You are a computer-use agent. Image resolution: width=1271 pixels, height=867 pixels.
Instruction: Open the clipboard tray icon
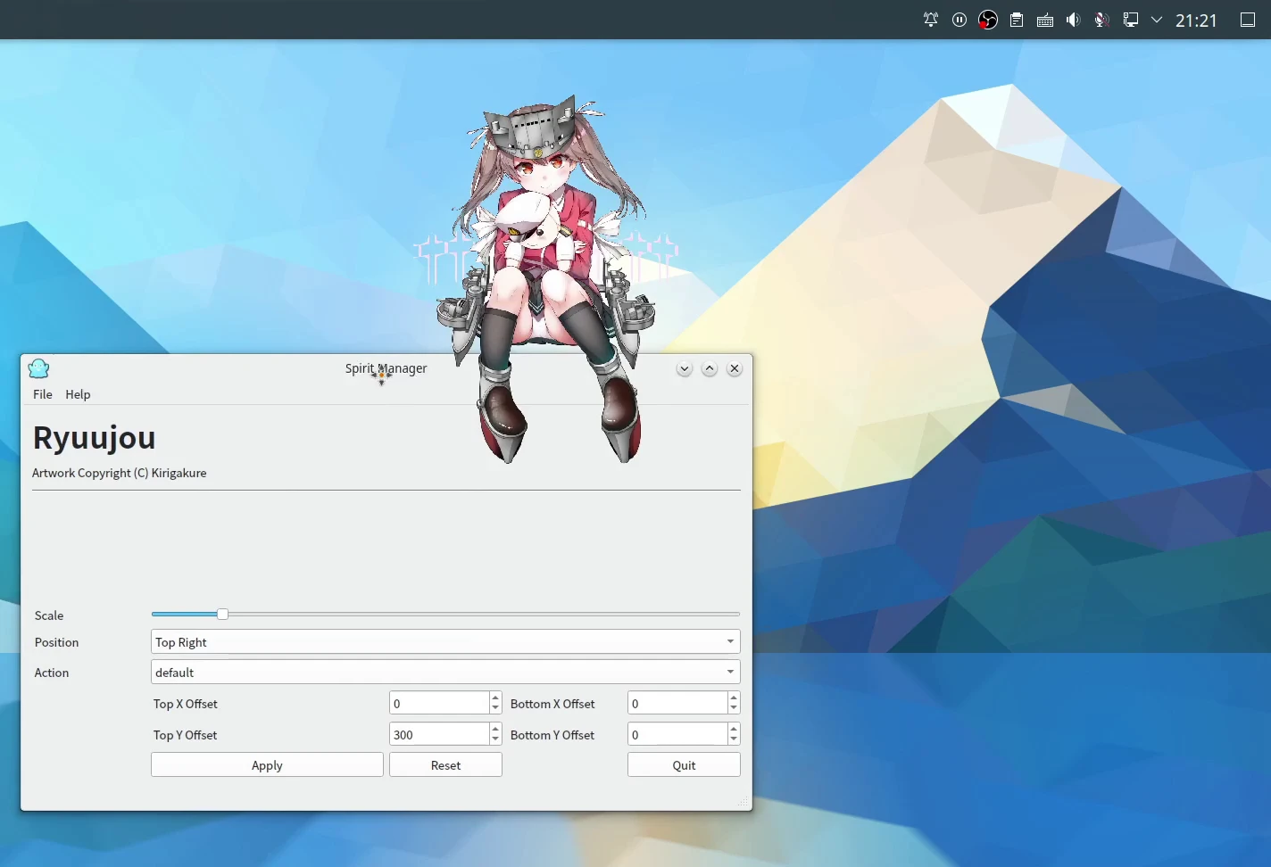click(x=1017, y=20)
